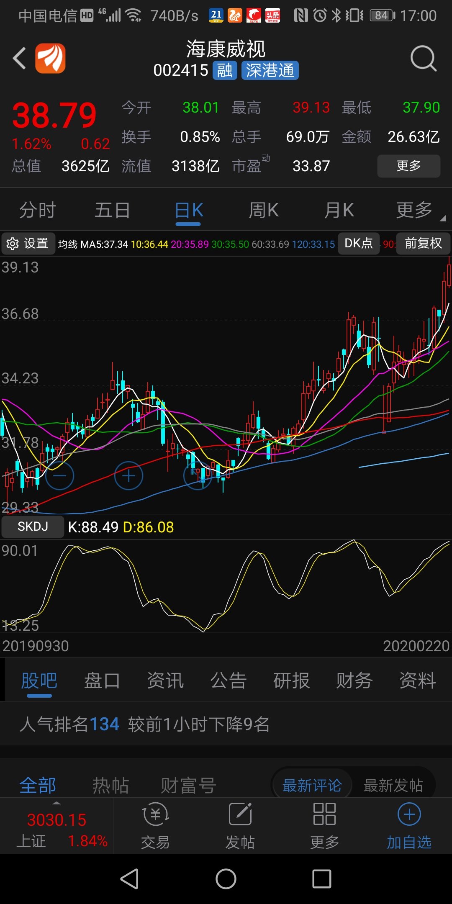Open chart settings gear
Viewport: 452px width, 904px height.
(x=28, y=244)
